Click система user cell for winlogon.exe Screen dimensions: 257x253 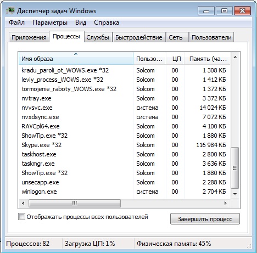(147, 192)
